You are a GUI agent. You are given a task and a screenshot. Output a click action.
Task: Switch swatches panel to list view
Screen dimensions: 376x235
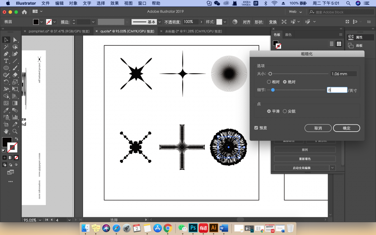(332, 44)
